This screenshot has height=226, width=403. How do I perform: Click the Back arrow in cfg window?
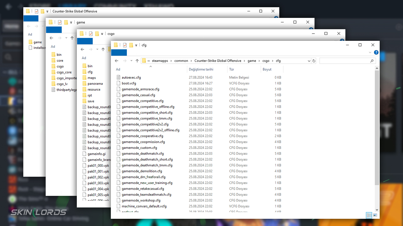[x=116, y=61]
